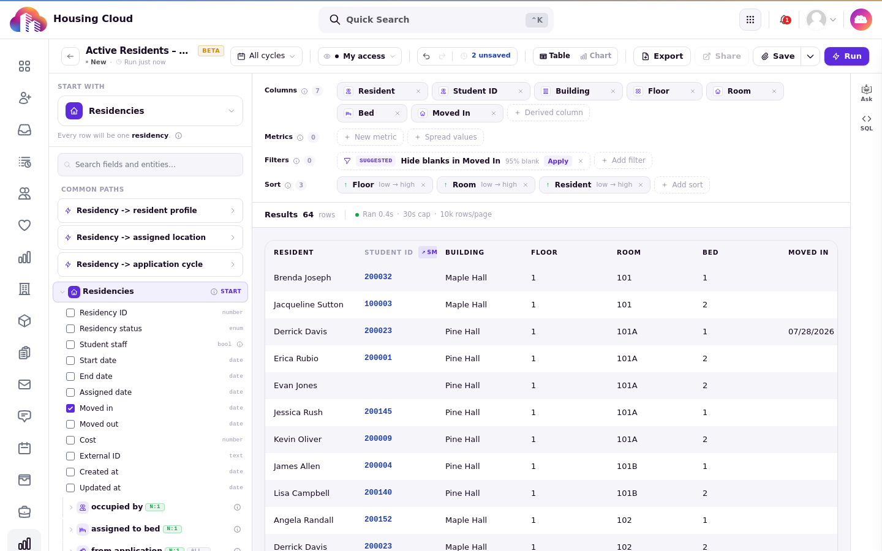Open the My access dropdown
The image size is (882, 551).
[x=360, y=56]
